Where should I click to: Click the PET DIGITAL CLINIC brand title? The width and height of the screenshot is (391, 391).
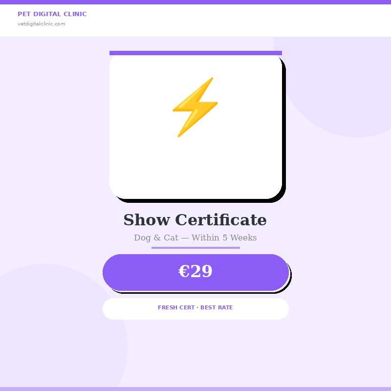(x=52, y=14)
